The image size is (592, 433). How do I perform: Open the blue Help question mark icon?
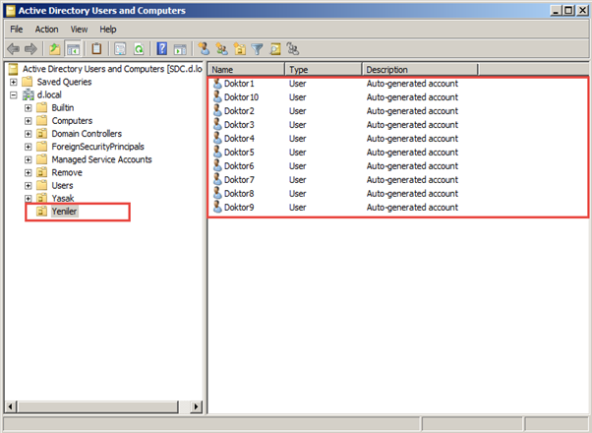[x=162, y=49]
